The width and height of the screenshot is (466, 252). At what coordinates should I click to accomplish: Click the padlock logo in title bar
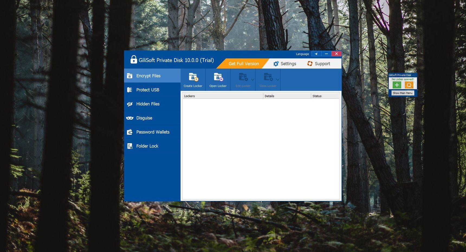134,59
